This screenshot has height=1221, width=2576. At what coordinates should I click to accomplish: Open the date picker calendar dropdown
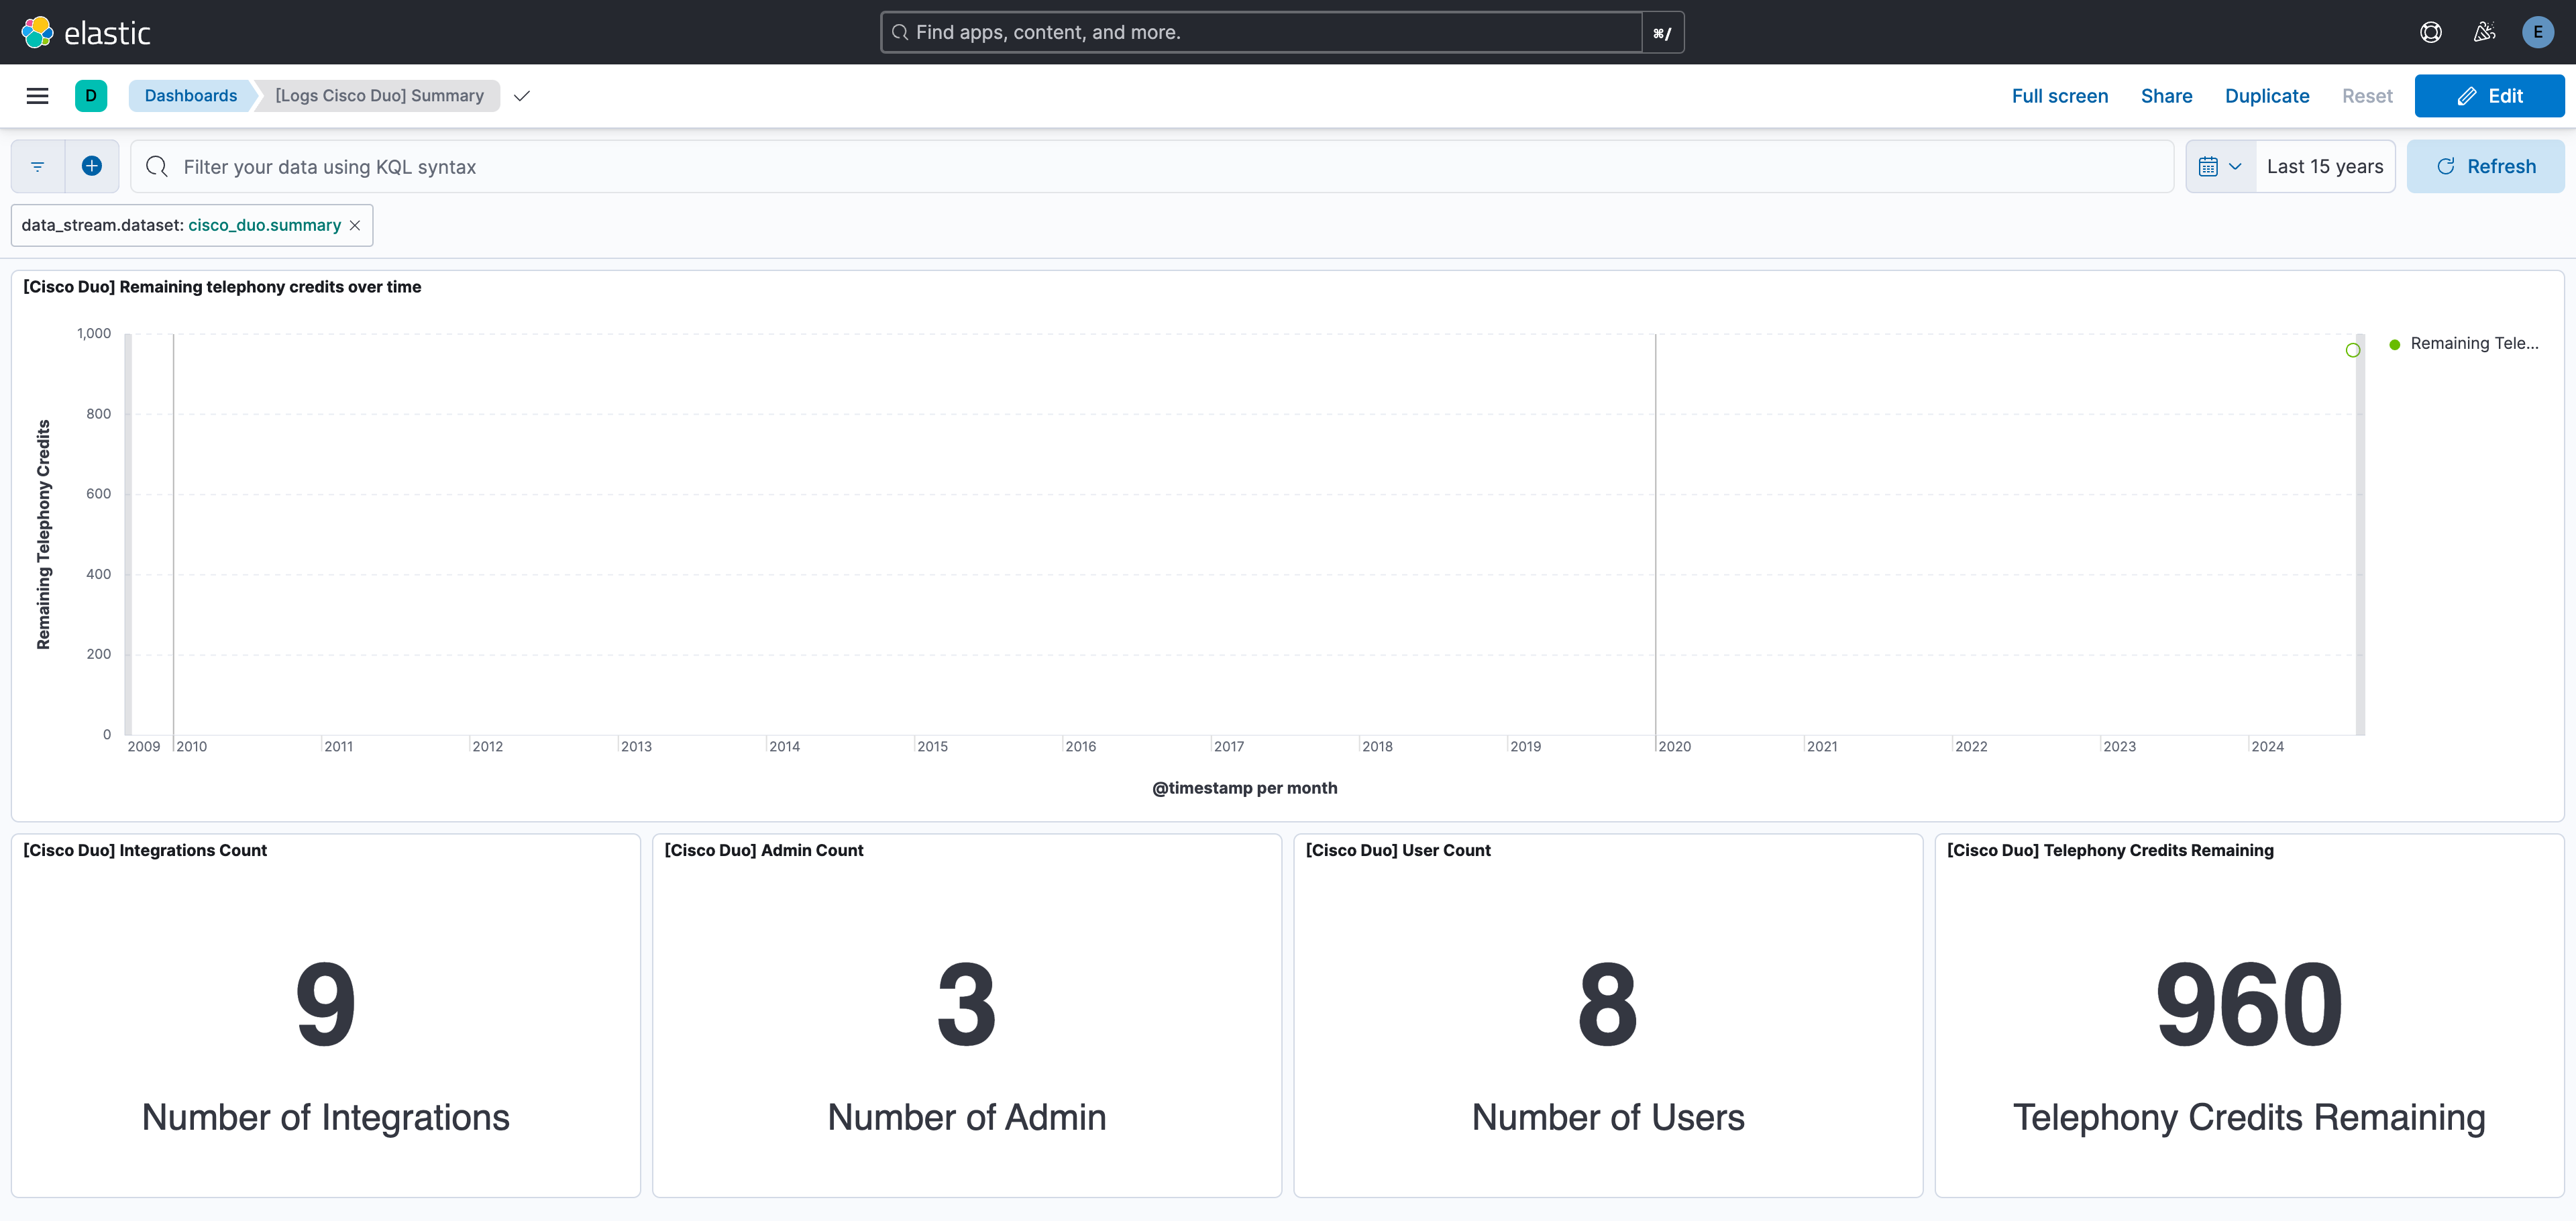(x=2220, y=166)
